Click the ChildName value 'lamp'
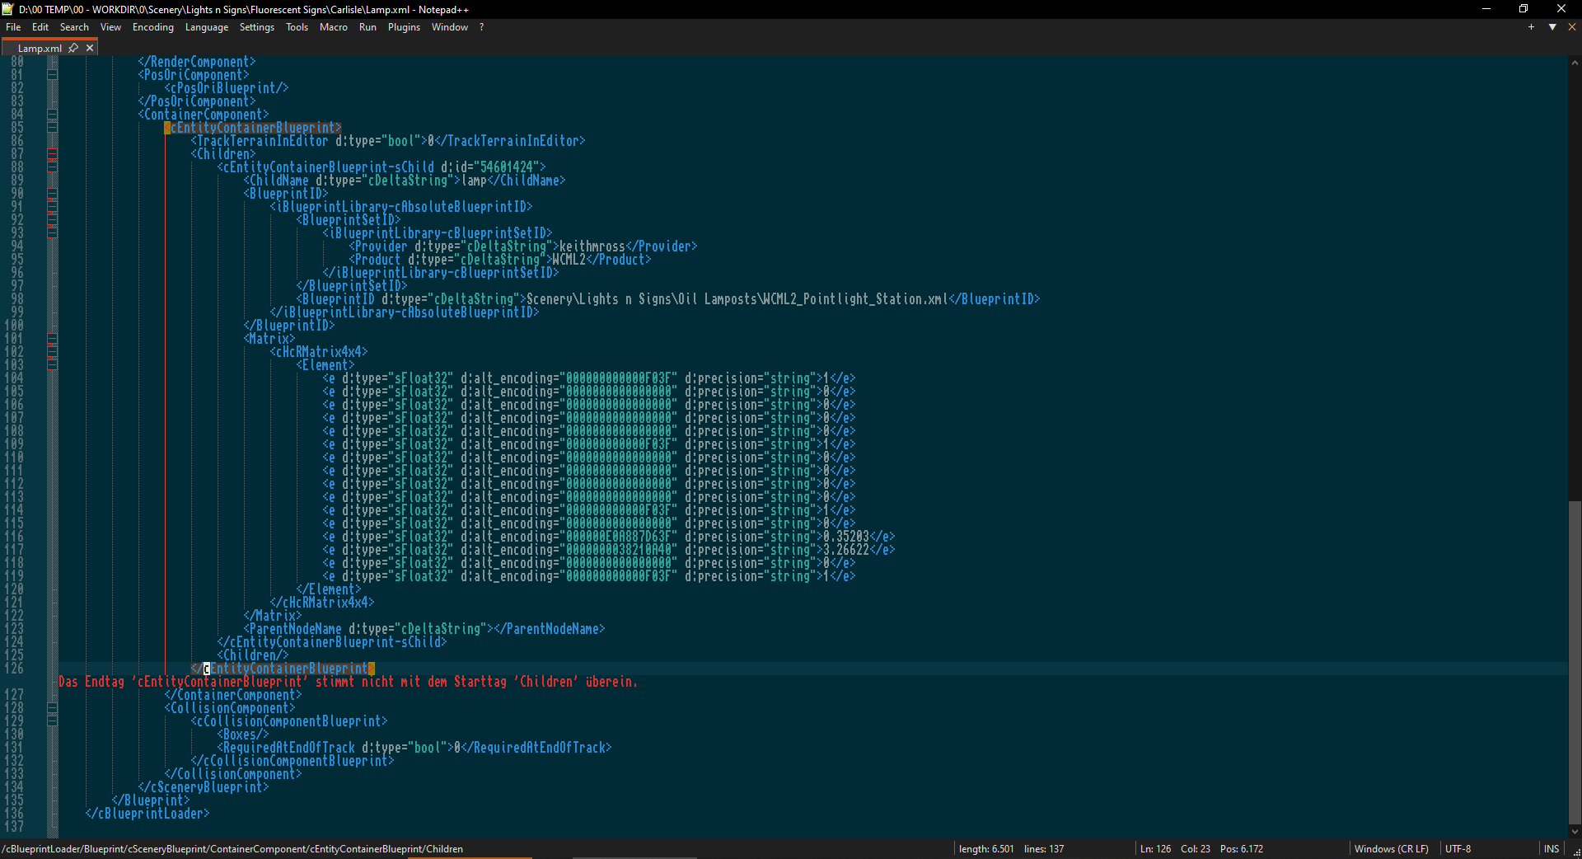 [474, 181]
